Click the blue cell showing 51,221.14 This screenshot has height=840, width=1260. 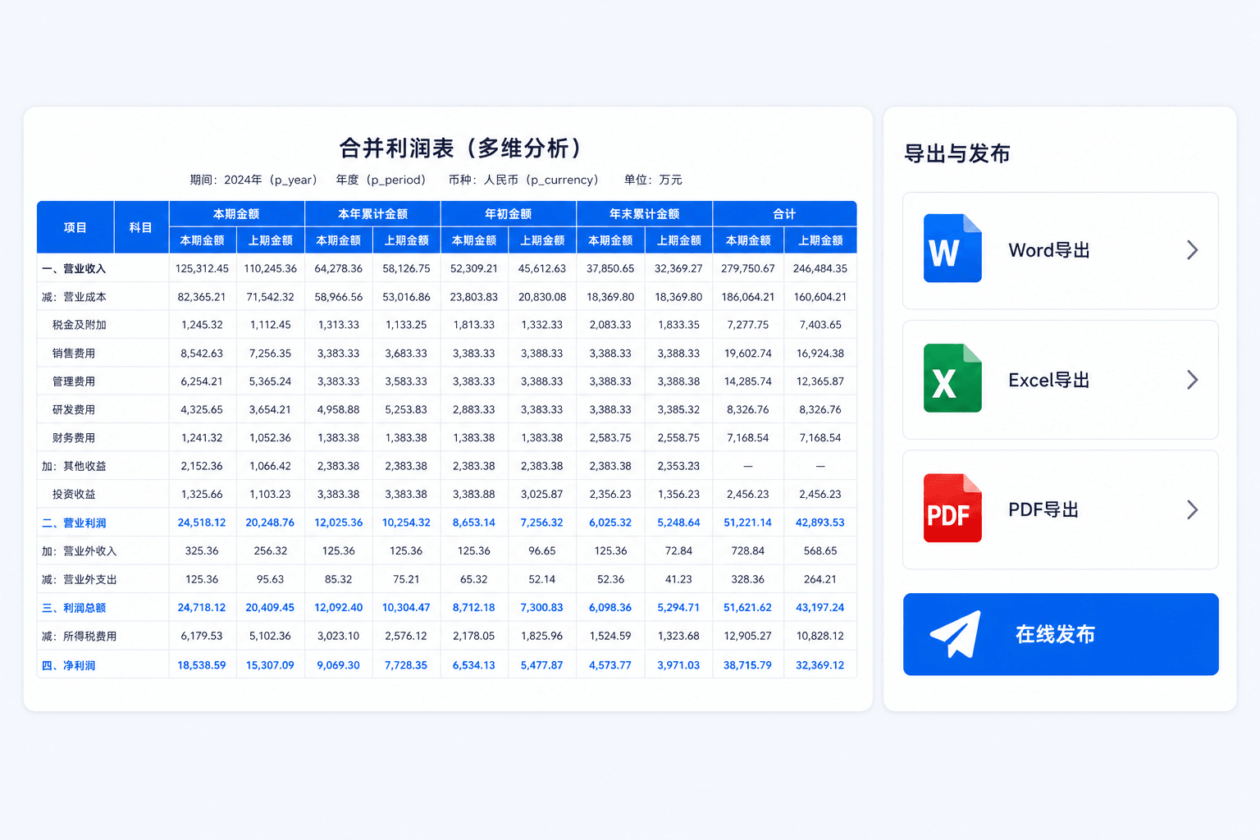click(x=748, y=523)
